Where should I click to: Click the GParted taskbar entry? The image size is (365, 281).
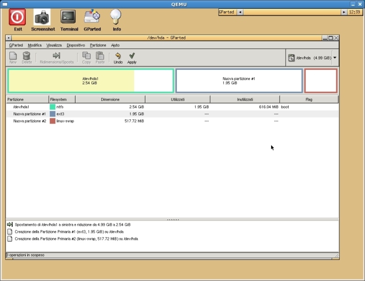228,12
